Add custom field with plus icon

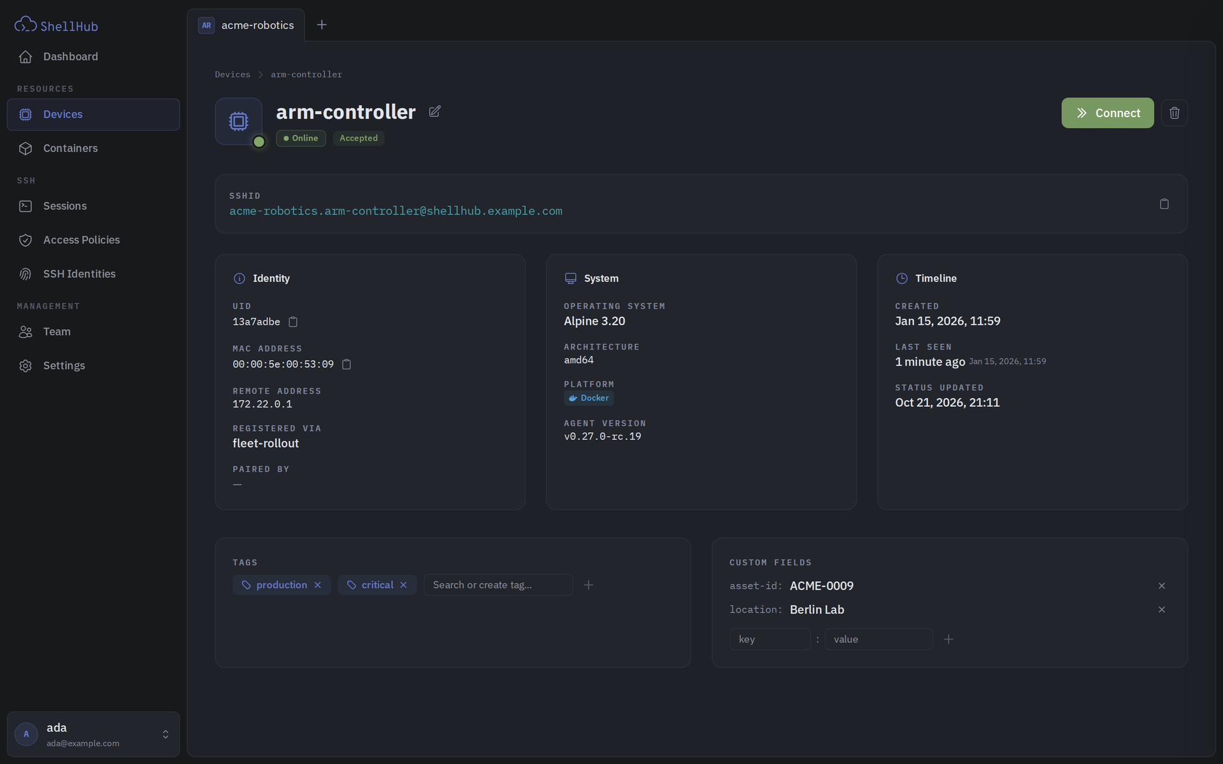948,639
